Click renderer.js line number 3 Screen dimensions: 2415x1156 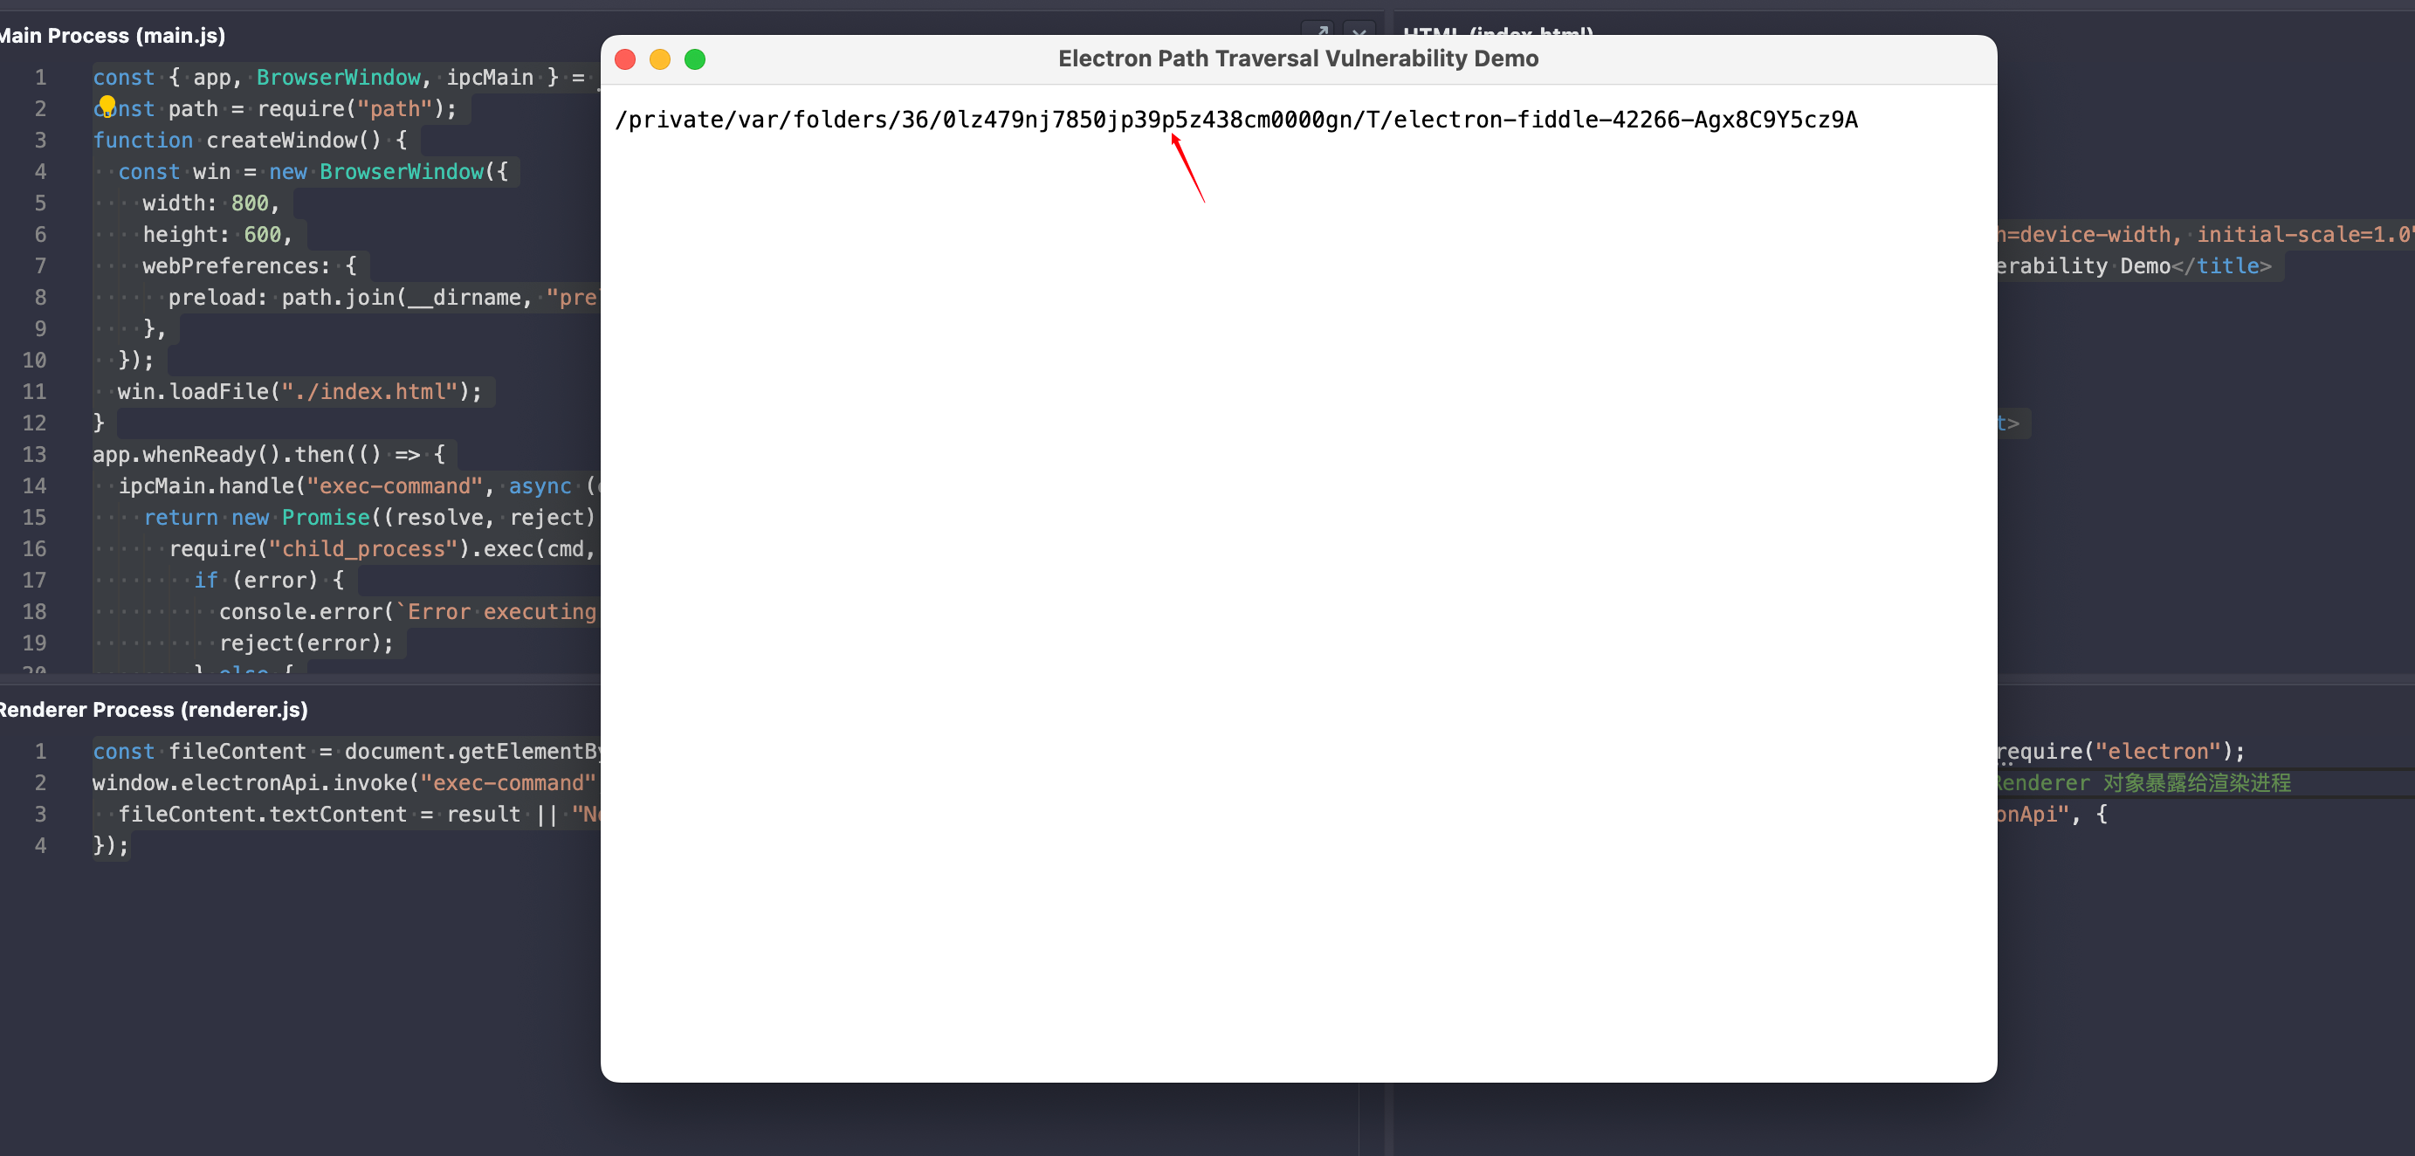[x=40, y=815]
